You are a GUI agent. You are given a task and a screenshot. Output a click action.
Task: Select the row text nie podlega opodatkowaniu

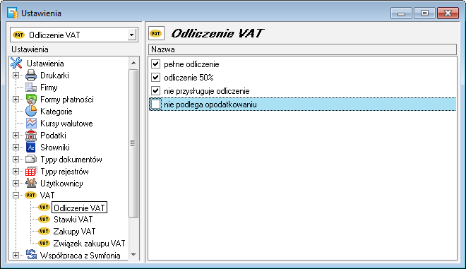tap(210, 104)
